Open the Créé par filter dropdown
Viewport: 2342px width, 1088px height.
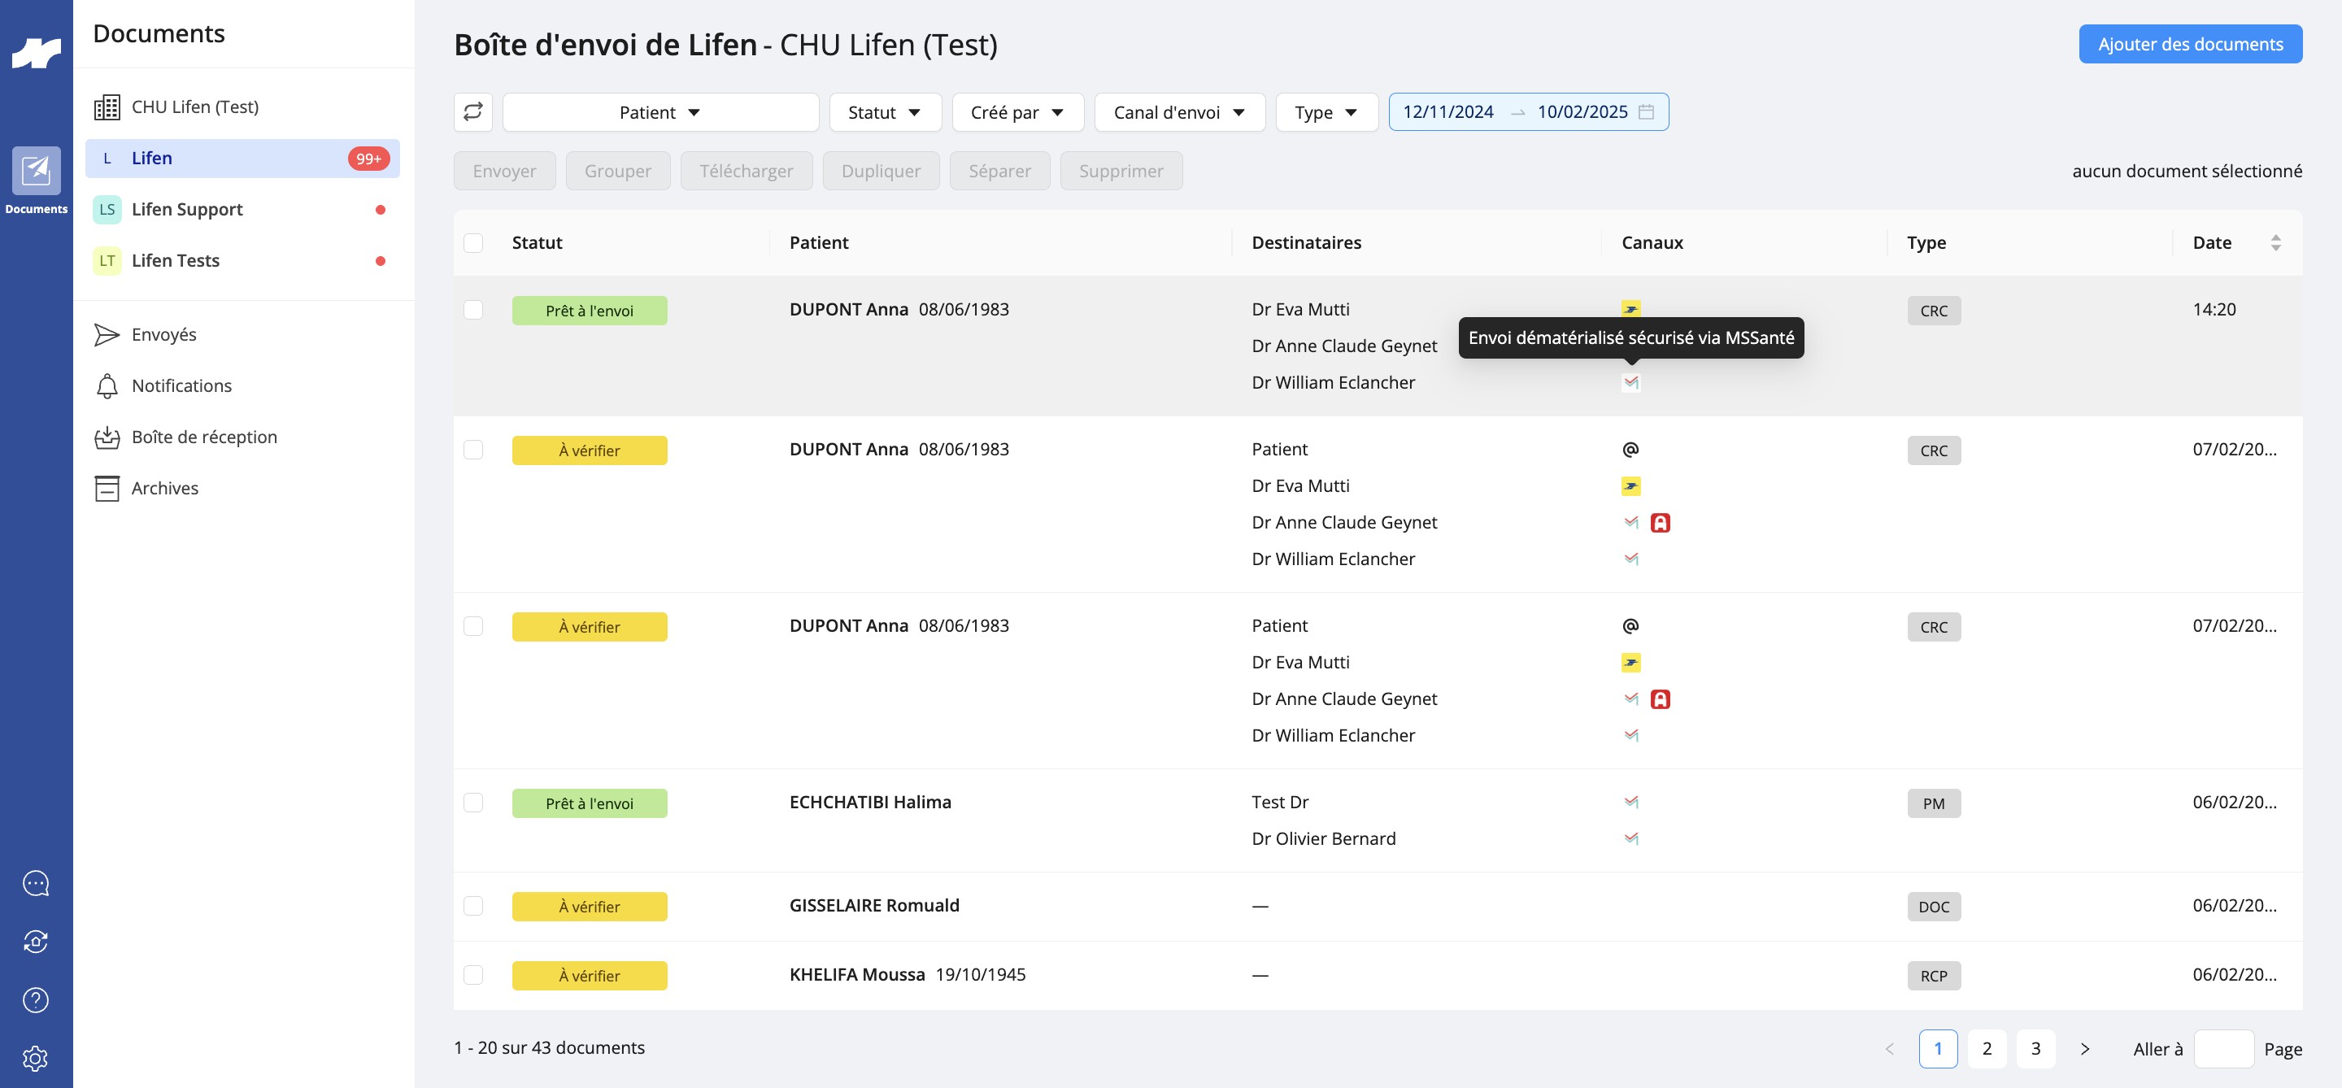1017,111
